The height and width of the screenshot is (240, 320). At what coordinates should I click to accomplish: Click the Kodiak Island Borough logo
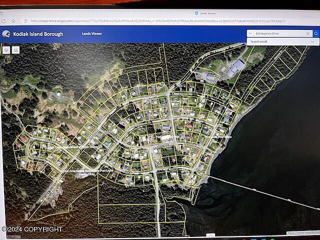(x=6, y=34)
